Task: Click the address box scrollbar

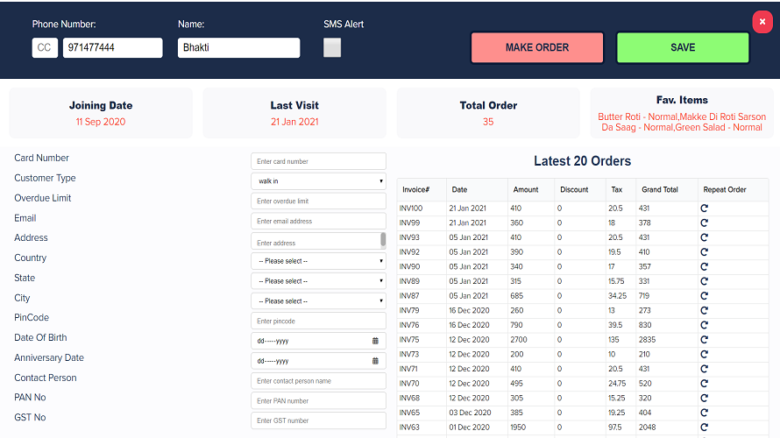Action: point(383,241)
